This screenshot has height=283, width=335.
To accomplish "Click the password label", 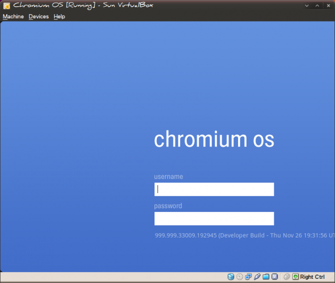I will (168, 206).
